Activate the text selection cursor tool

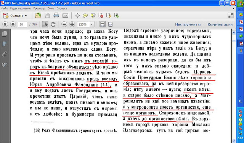click(45, 24)
